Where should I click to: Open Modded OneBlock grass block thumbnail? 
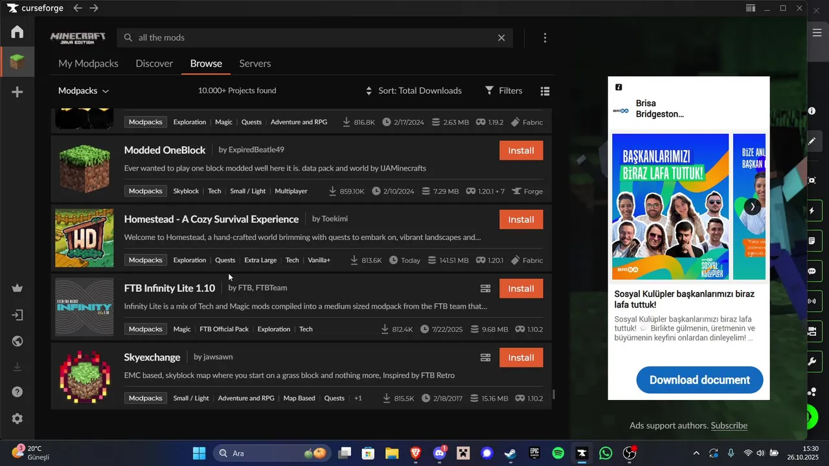point(84,168)
